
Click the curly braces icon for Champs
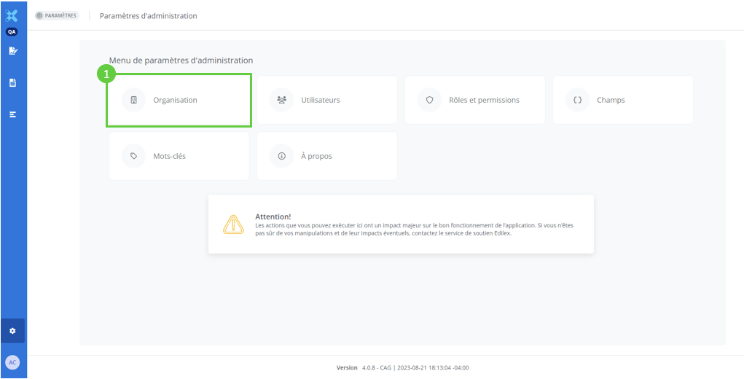(x=577, y=100)
